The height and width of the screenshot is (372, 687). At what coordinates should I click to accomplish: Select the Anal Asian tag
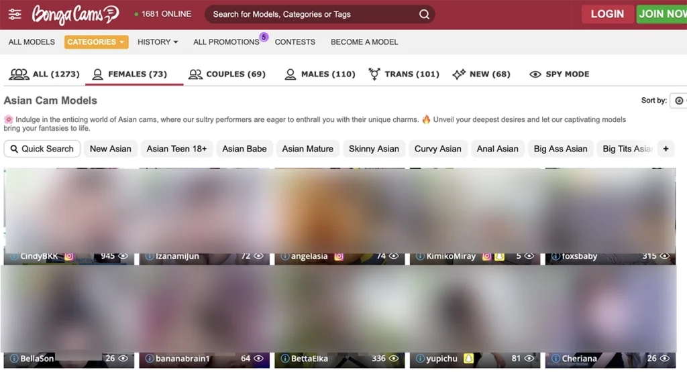pyautogui.click(x=497, y=149)
